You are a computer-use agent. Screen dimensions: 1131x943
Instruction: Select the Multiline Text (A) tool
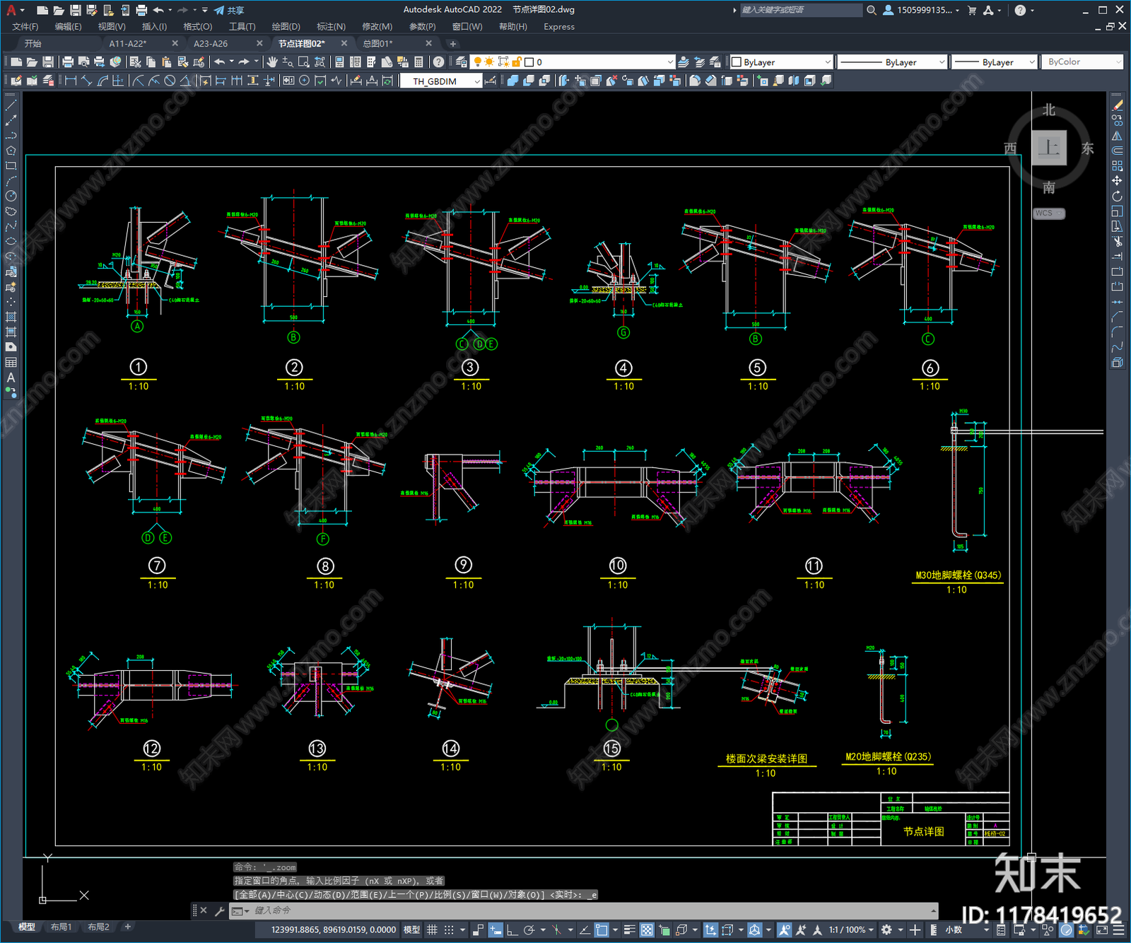point(11,377)
